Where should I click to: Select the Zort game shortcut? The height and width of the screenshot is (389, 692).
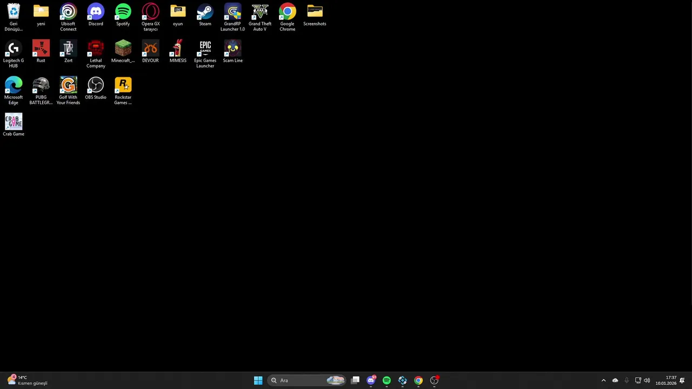click(68, 52)
